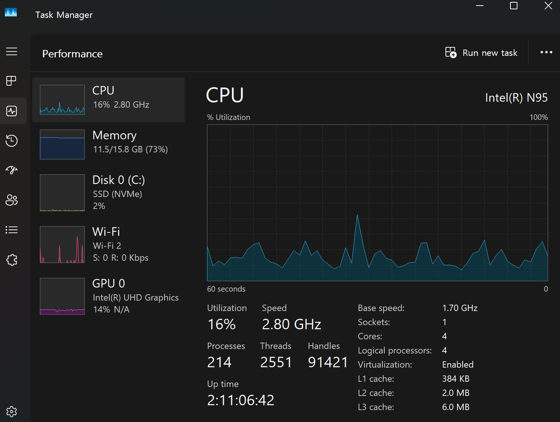This screenshot has height=422, width=560.
Task: Open the hamburger navigation menu
Action: pyautogui.click(x=11, y=51)
